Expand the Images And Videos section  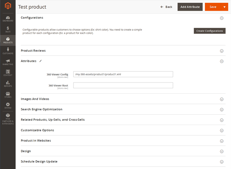point(221,99)
